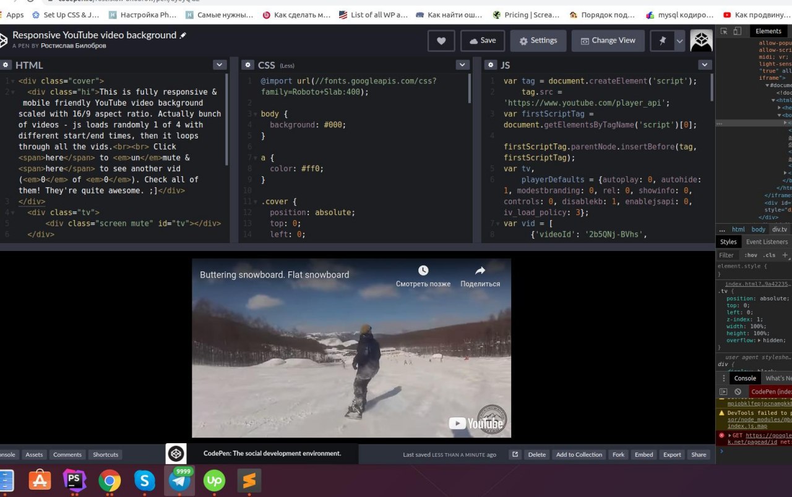Focus the styles Filter field
Image resolution: width=792 pixels, height=497 pixels.
[727, 255]
